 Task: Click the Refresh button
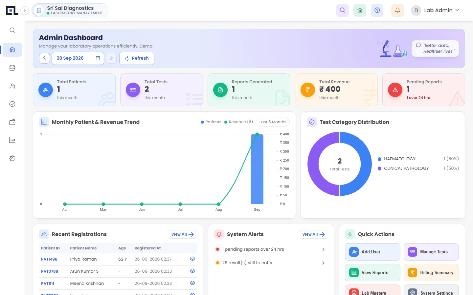coord(137,58)
